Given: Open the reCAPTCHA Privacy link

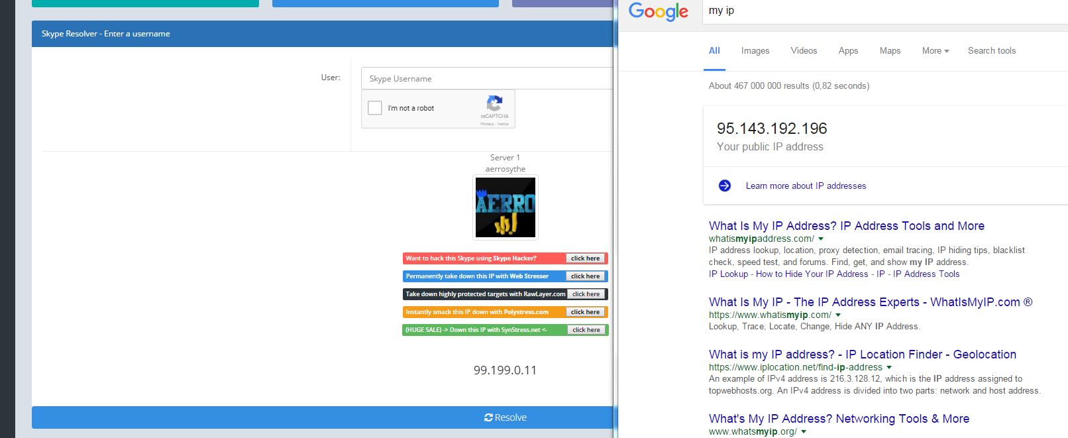Looking at the screenshot, I should coord(487,124).
